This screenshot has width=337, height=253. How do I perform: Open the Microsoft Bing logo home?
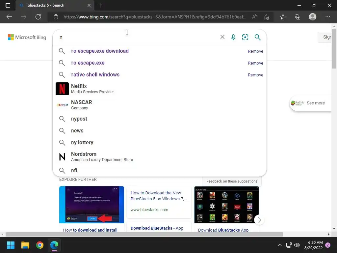(x=27, y=37)
